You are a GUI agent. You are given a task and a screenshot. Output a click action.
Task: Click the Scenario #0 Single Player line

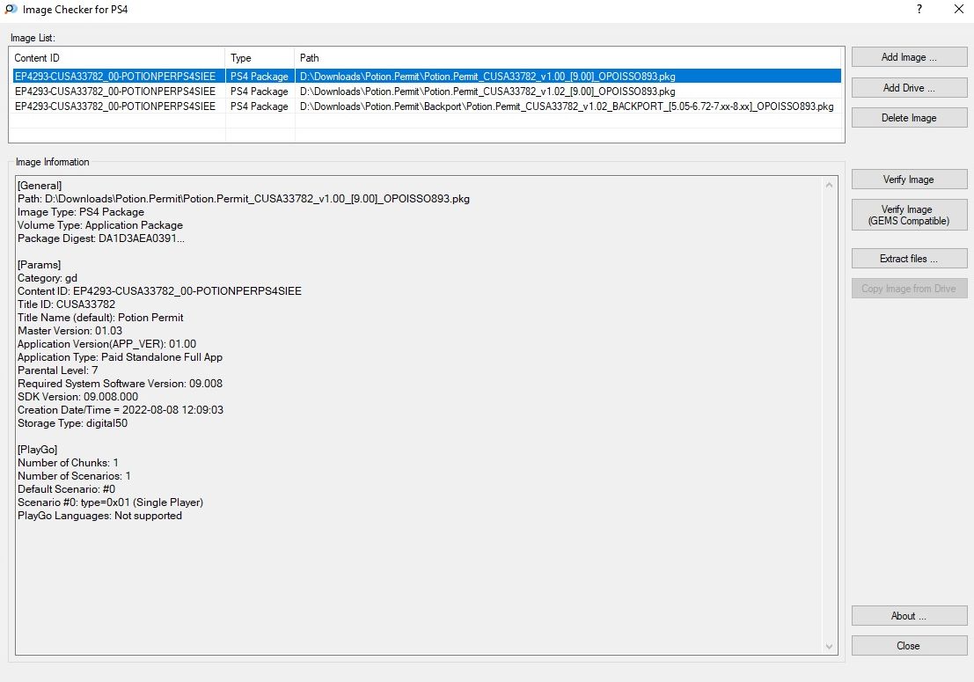111,502
